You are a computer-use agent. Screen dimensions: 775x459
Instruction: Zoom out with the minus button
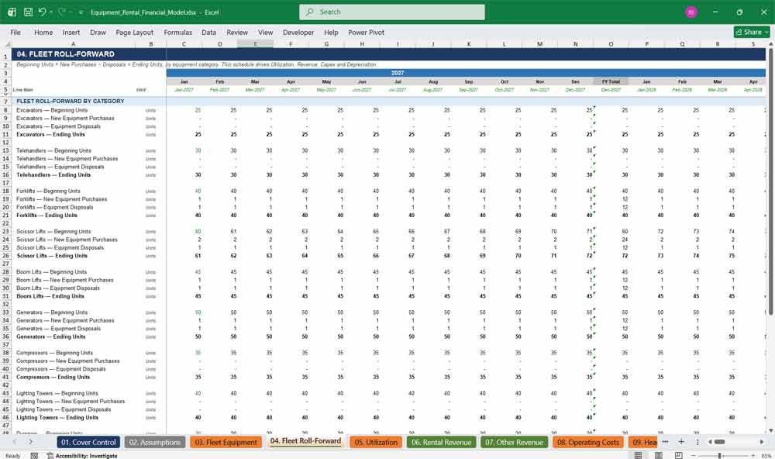point(694,456)
